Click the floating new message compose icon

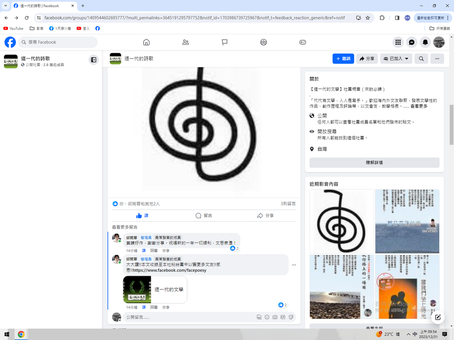pyautogui.click(x=438, y=317)
